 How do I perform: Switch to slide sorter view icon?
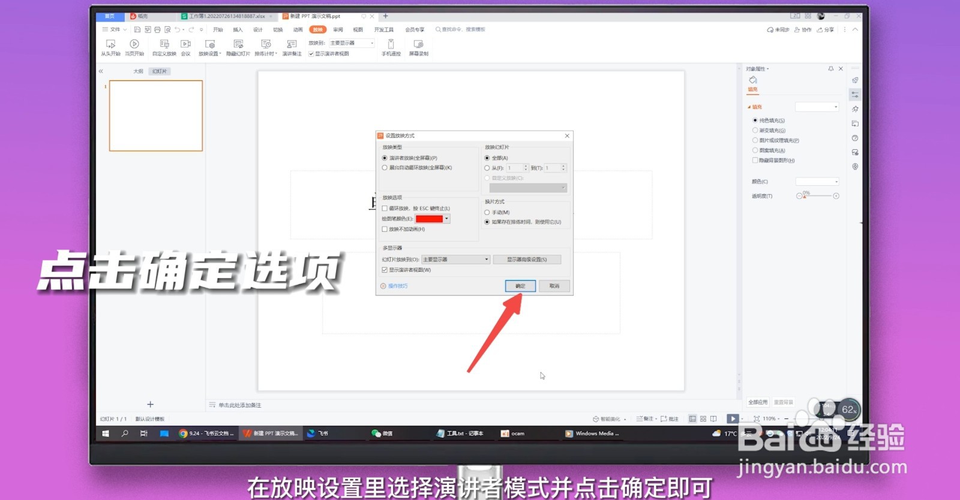point(703,418)
